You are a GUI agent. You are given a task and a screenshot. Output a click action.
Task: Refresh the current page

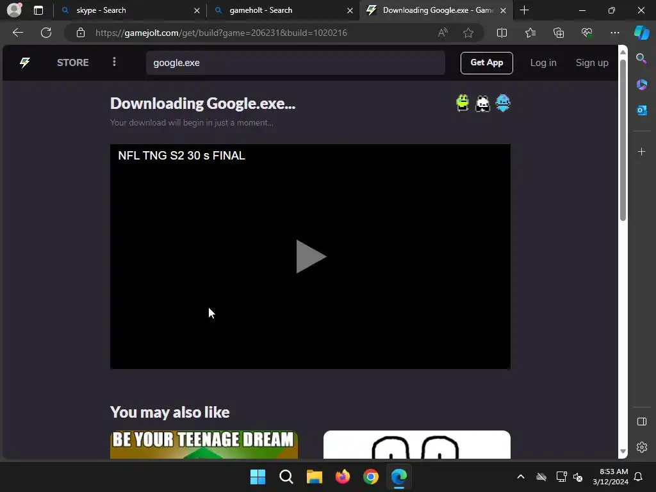click(x=46, y=33)
